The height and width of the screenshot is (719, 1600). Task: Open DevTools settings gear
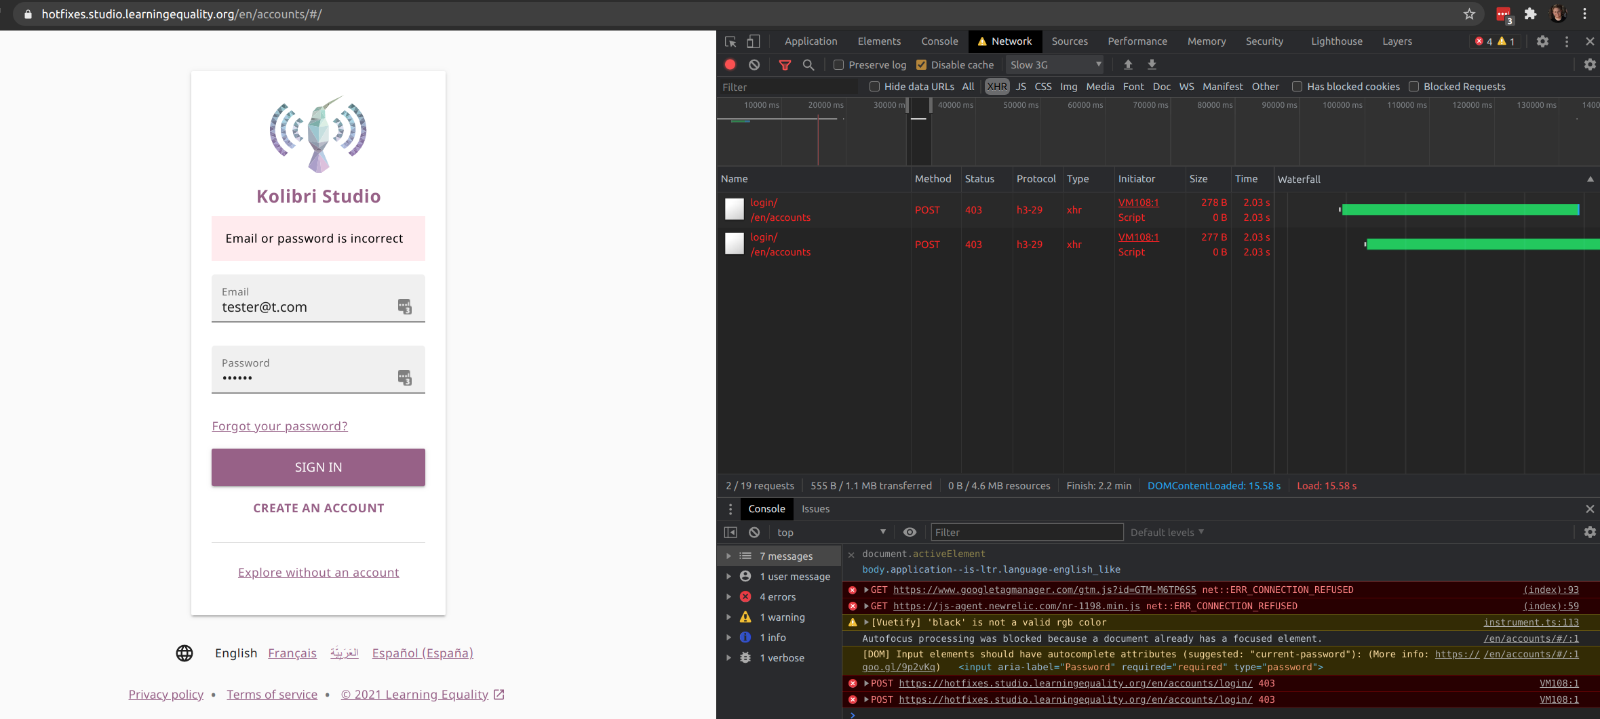pos(1542,41)
